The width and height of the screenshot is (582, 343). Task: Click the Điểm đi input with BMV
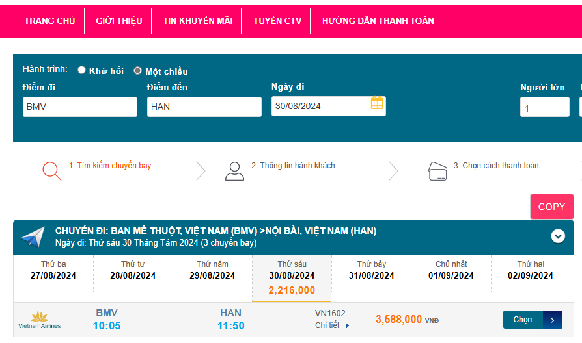click(79, 107)
